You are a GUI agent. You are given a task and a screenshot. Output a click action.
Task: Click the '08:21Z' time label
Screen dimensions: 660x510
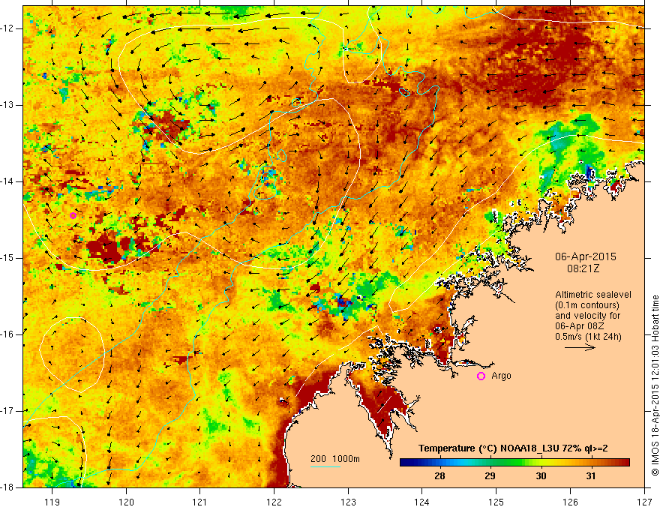tap(583, 268)
